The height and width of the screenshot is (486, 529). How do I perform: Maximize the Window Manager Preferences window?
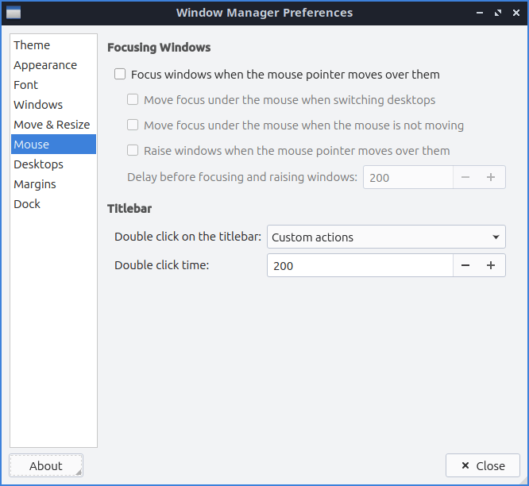click(x=498, y=13)
